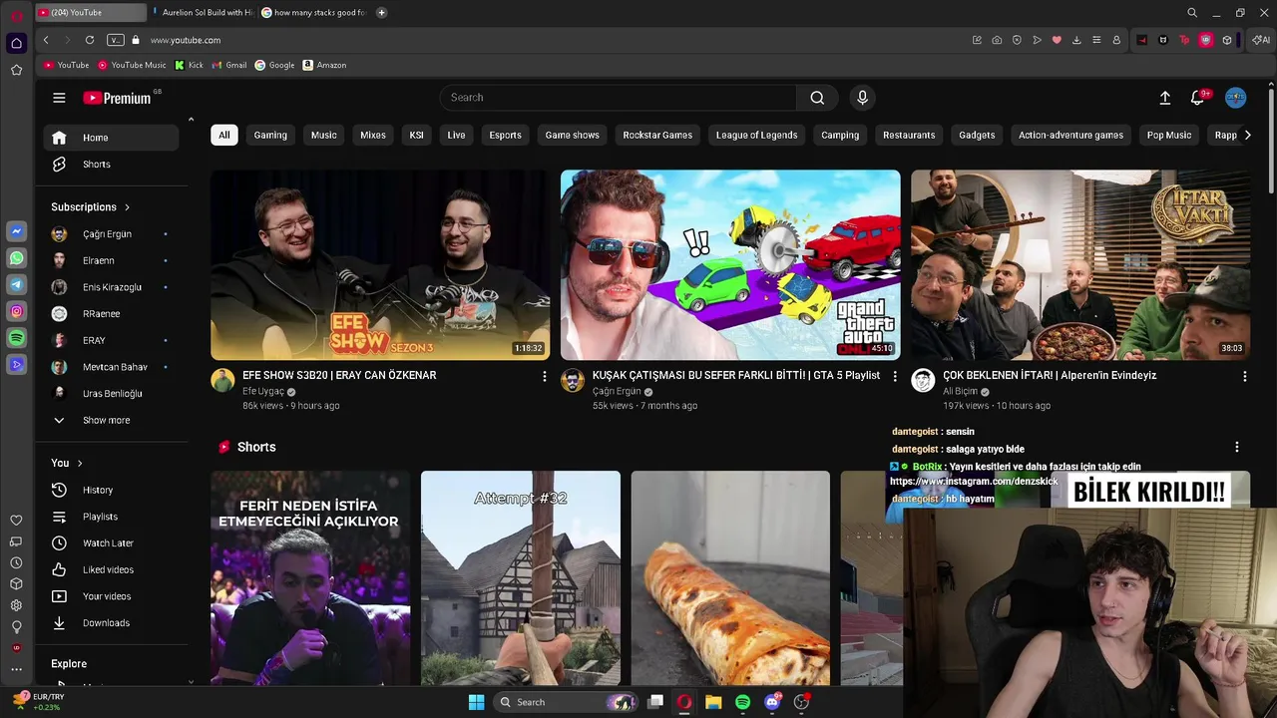This screenshot has width=1277, height=718.
Task: Open the YouTube account avatar menu
Action: 1235,98
